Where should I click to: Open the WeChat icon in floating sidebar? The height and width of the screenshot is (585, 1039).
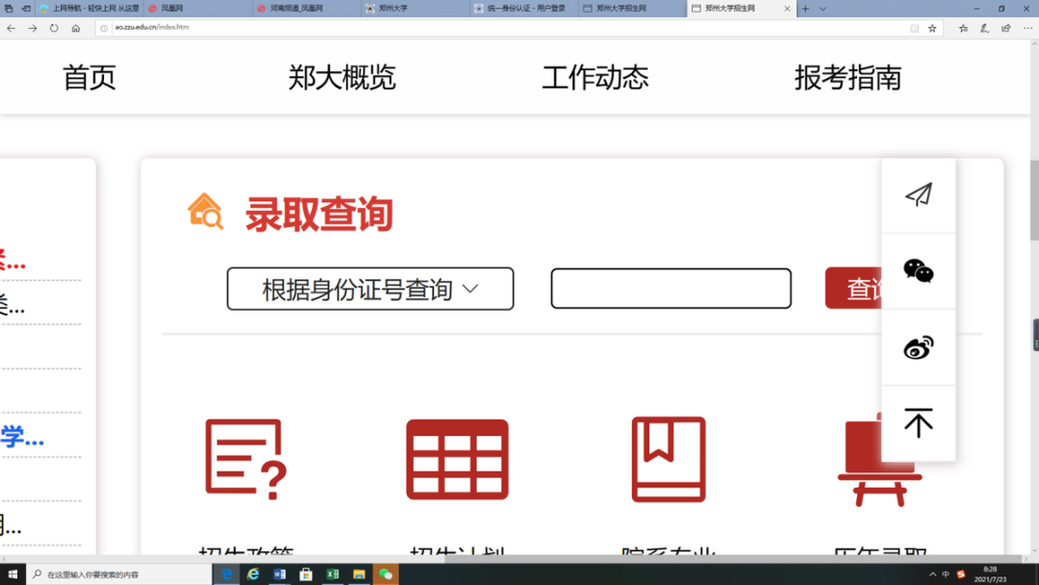point(919,271)
